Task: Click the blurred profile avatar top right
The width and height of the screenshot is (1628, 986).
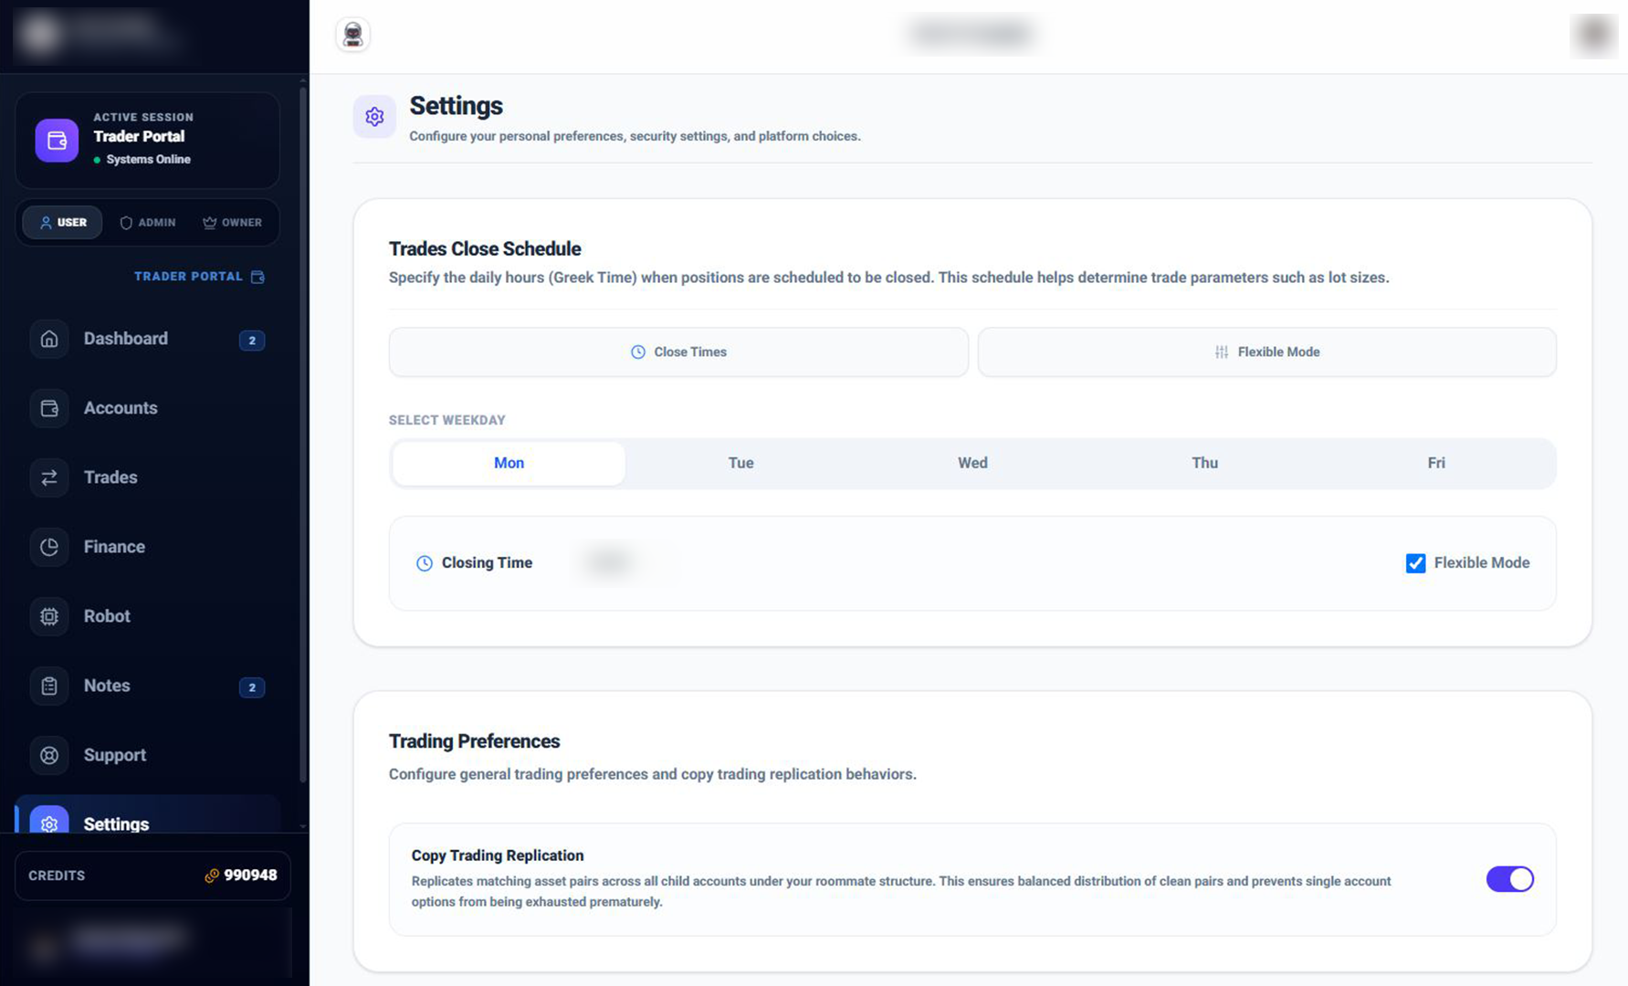Action: pos(1594,35)
